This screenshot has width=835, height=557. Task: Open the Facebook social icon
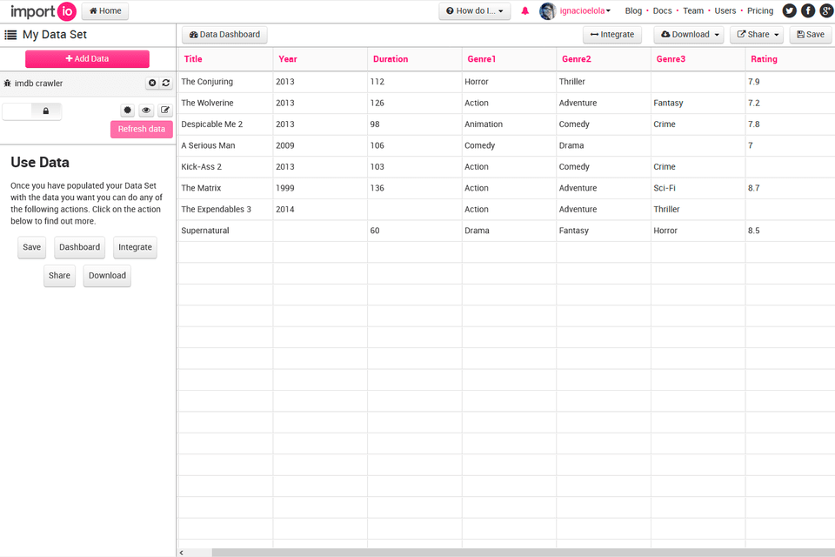pos(808,10)
